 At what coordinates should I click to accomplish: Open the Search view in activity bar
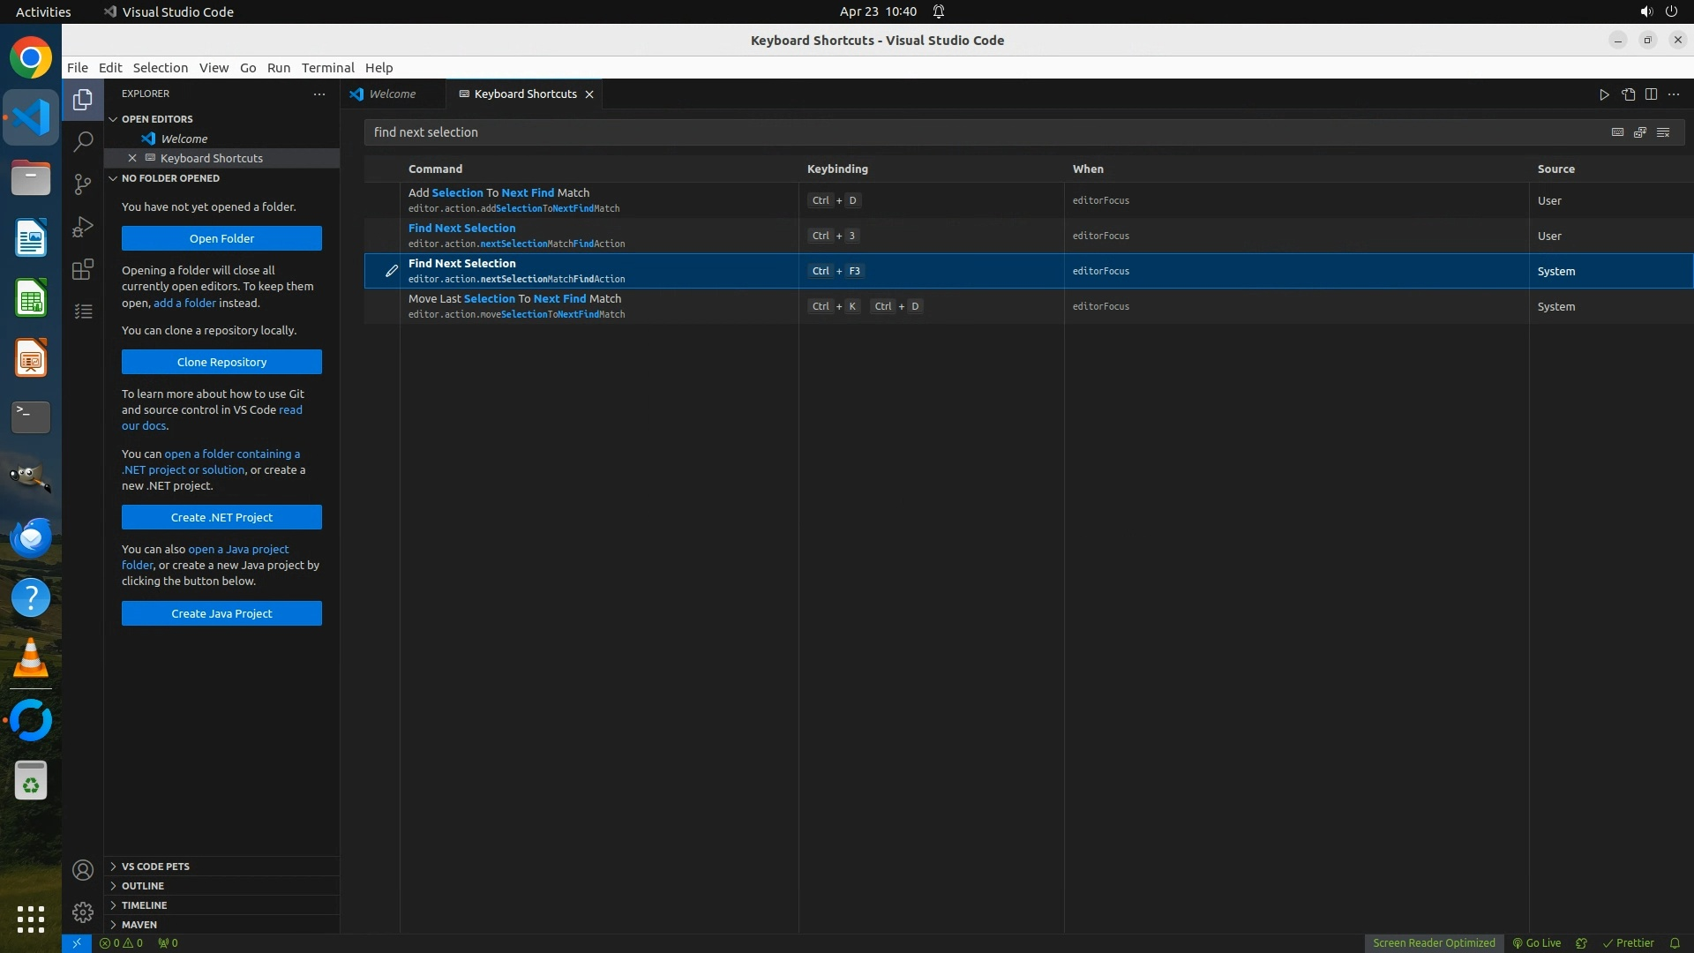point(83,141)
